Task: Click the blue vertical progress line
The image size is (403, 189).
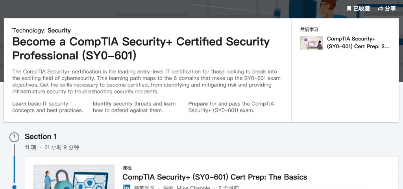Action: point(15,169)
